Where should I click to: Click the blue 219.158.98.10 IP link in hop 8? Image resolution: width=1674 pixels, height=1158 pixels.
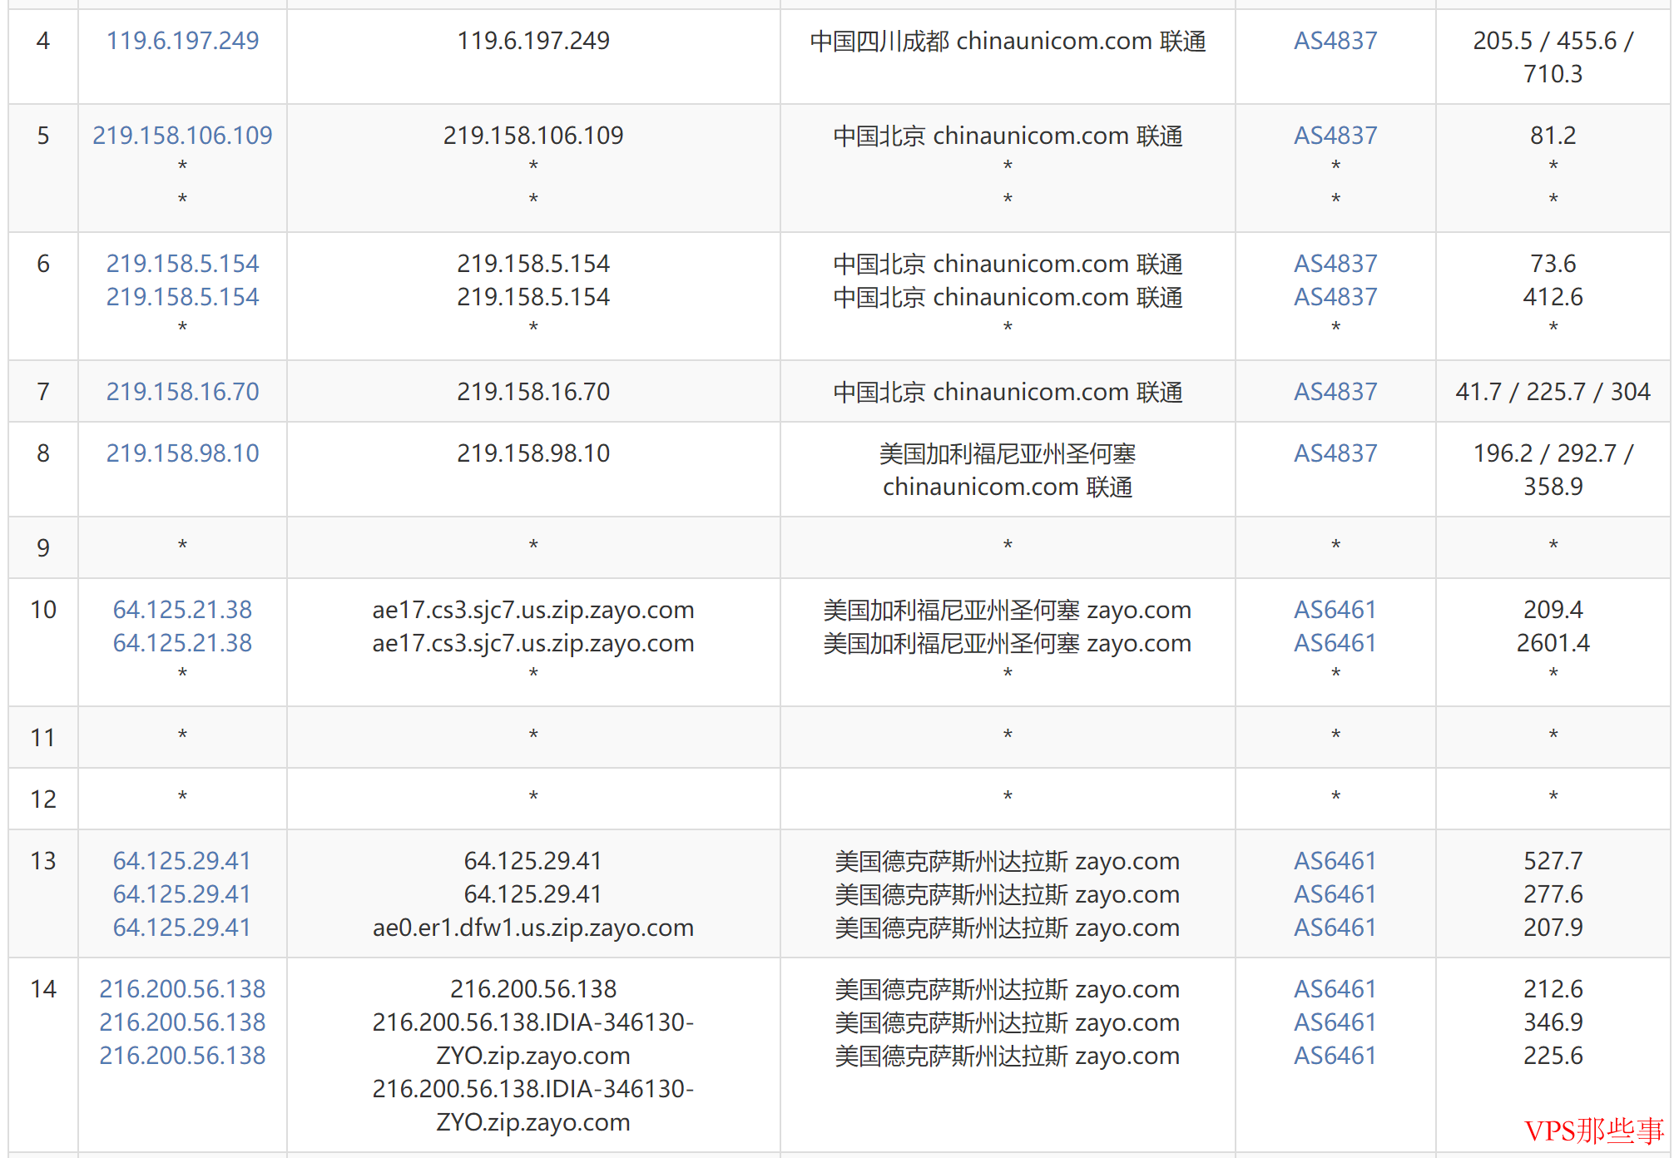pos(182,453)
